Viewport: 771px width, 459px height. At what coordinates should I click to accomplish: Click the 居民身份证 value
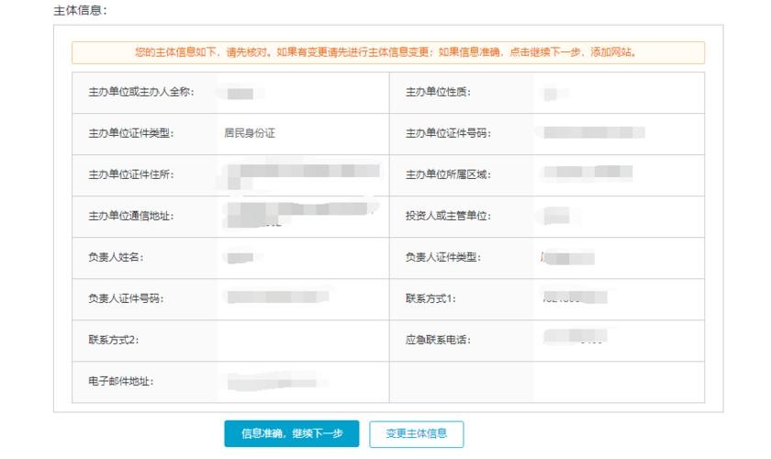point(250,133)
